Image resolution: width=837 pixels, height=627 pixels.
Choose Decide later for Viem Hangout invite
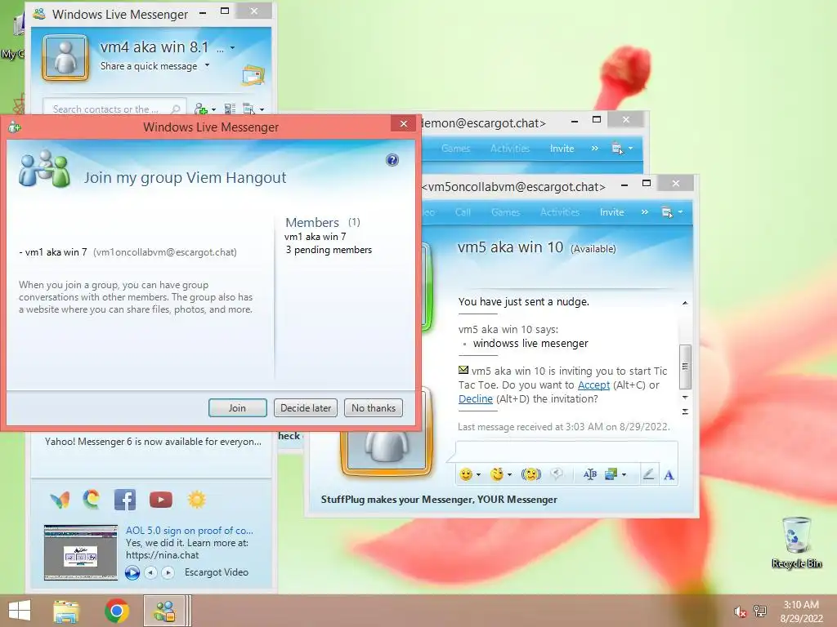coord(306,408)
